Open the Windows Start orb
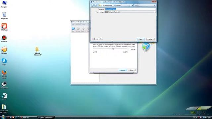 point(3,117)
